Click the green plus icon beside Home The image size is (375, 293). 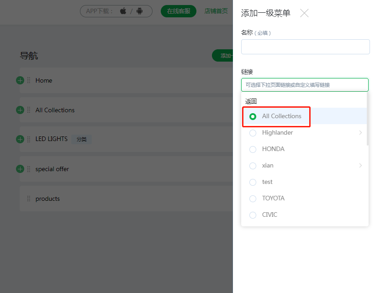[20, 80]
